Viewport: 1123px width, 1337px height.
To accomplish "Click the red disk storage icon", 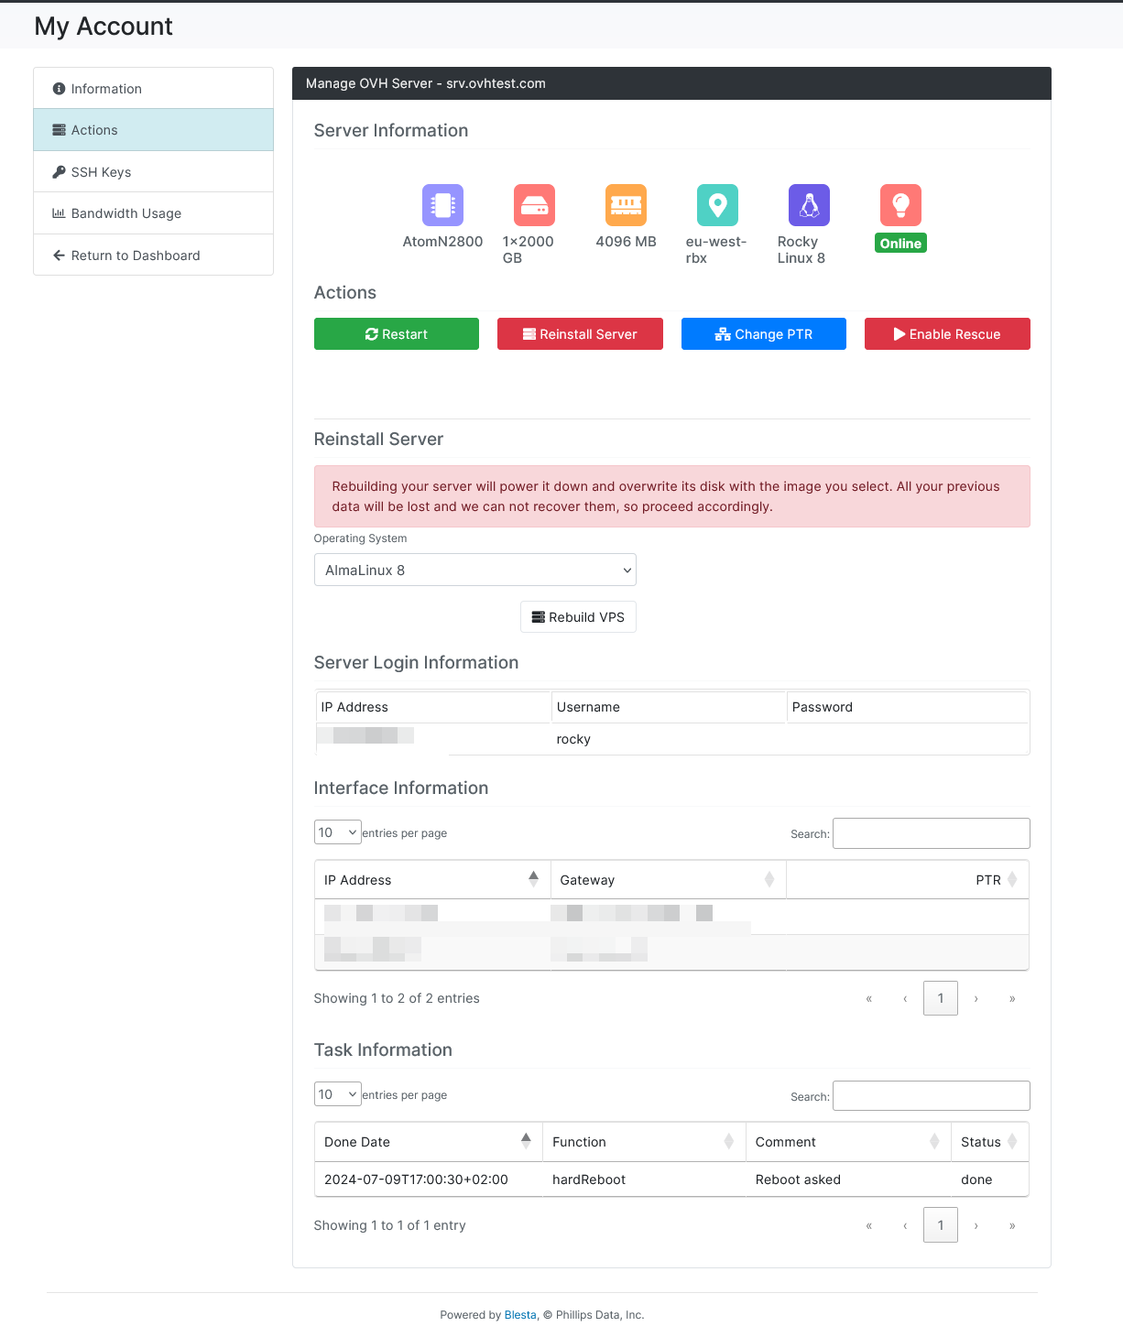I will coord(534,205).
